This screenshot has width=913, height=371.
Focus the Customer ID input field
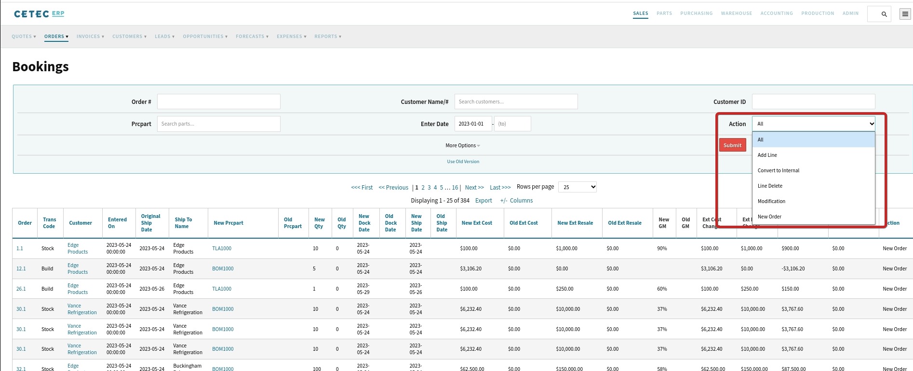tap(814, 102)
